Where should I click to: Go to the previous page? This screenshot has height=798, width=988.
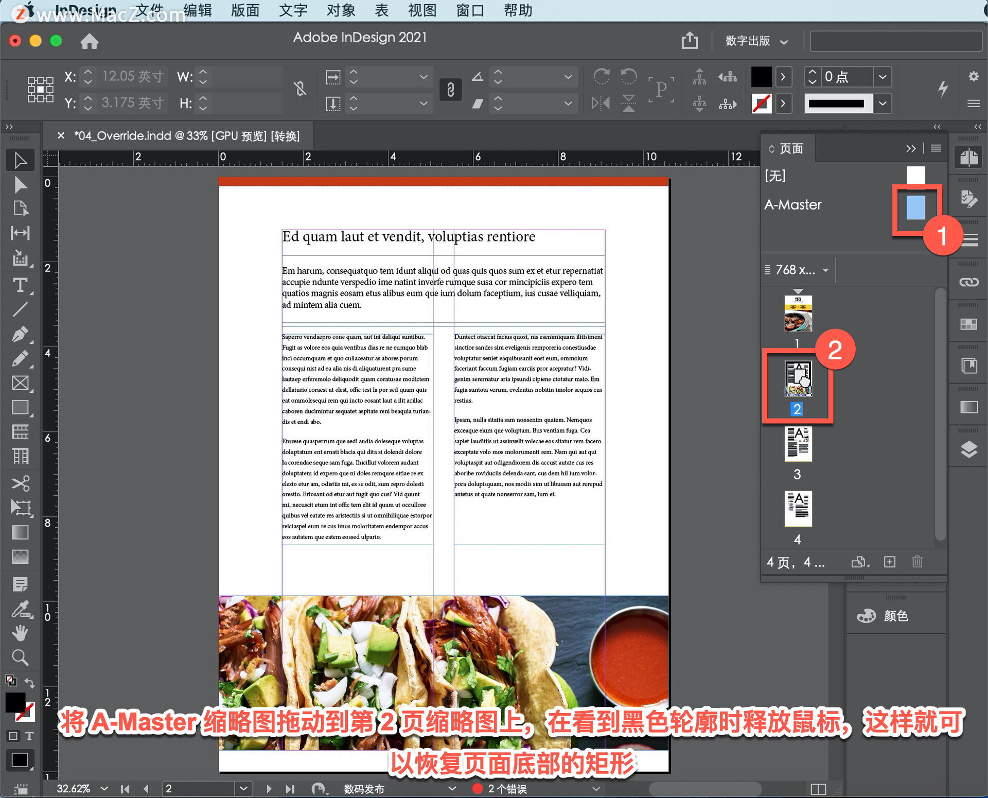(x=146, y=789)
